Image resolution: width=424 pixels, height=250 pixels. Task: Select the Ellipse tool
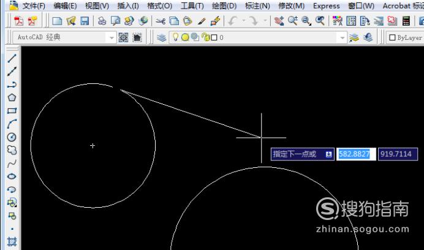(12, 176)
